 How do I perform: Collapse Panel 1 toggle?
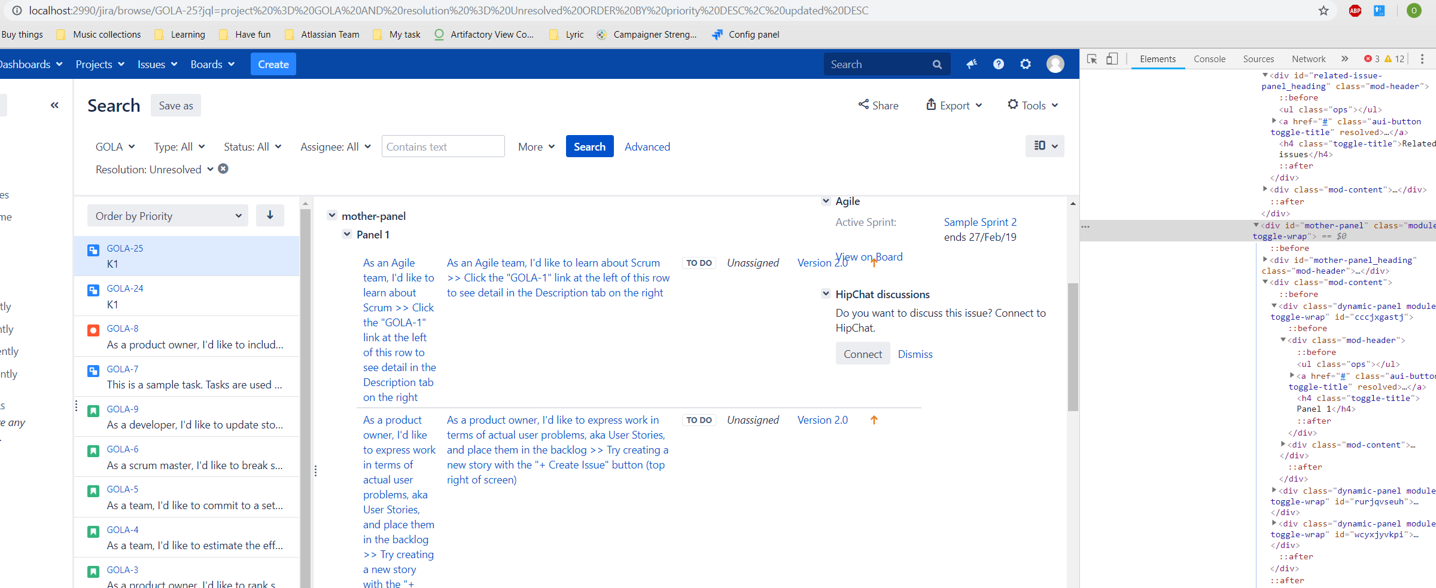click(347, 234)
